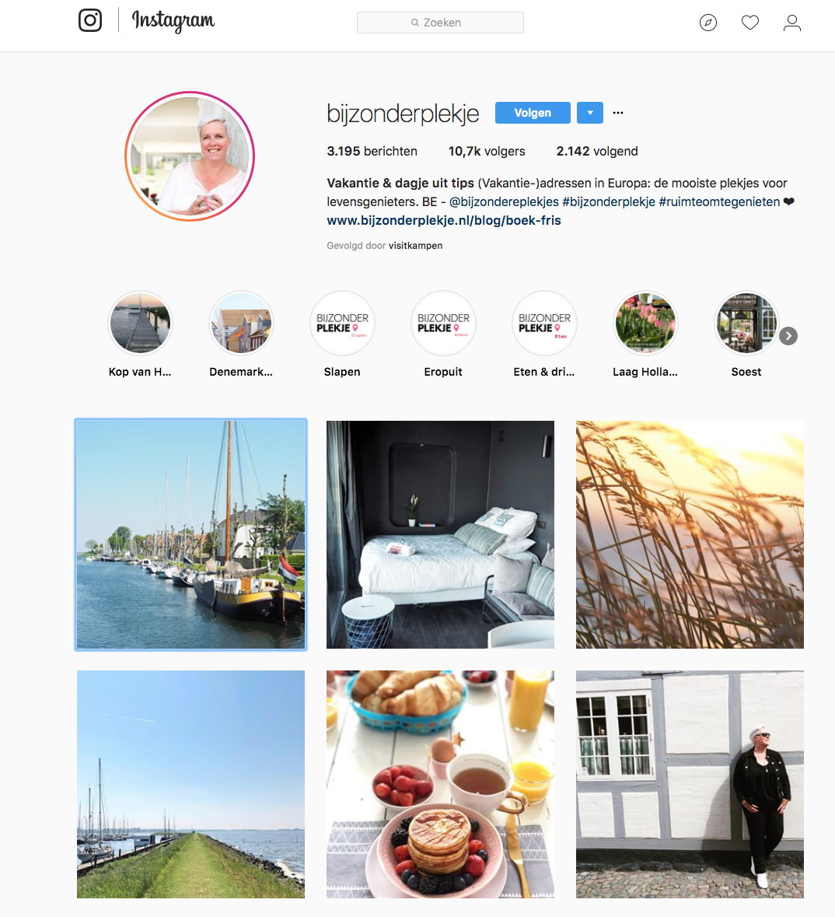This screenshot has width=835, height=917.
Task: Open activity feed heart icon
Action: (750, 23)
